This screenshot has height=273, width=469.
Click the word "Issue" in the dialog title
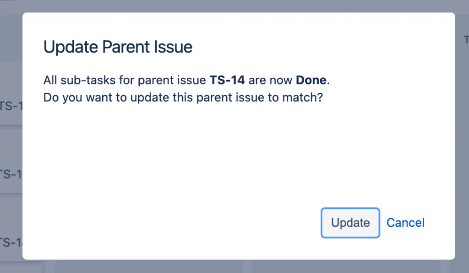pos(175,47)
